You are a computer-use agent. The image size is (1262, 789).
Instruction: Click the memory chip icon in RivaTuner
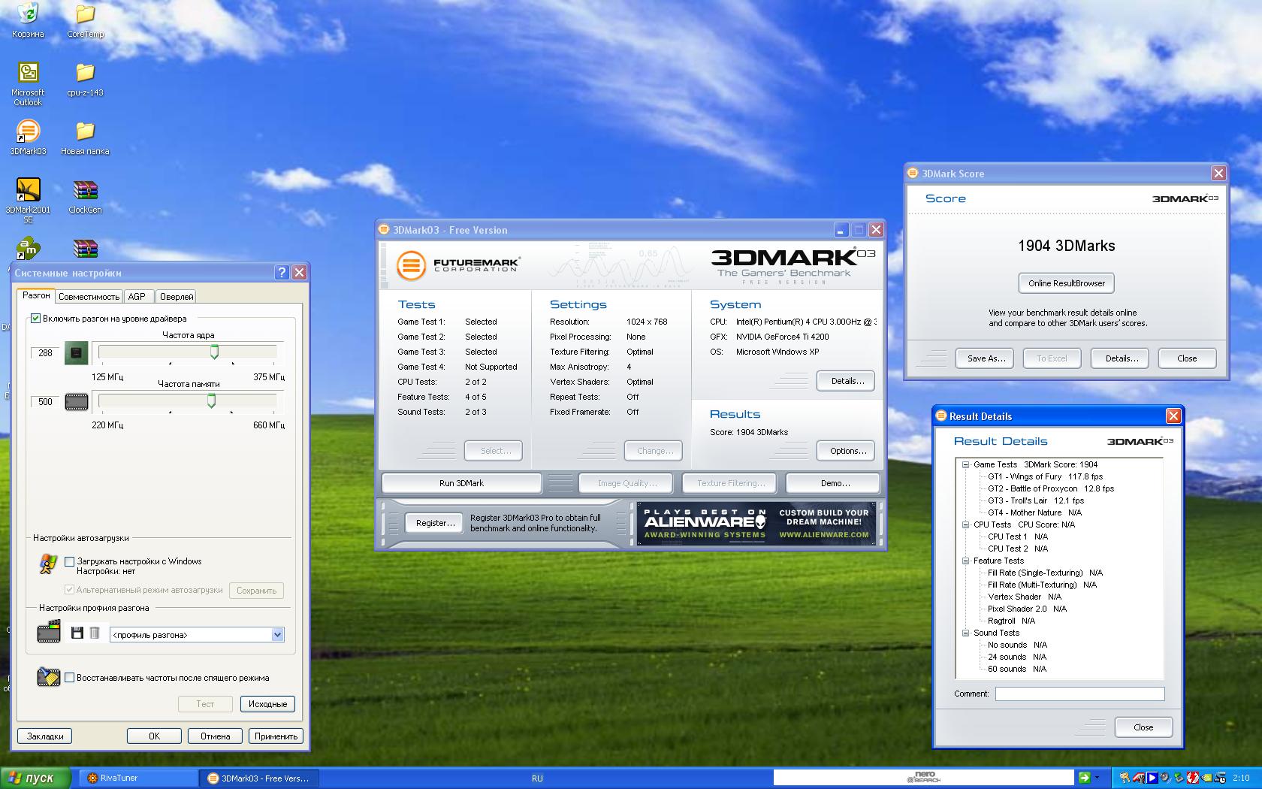click(77, 402)
